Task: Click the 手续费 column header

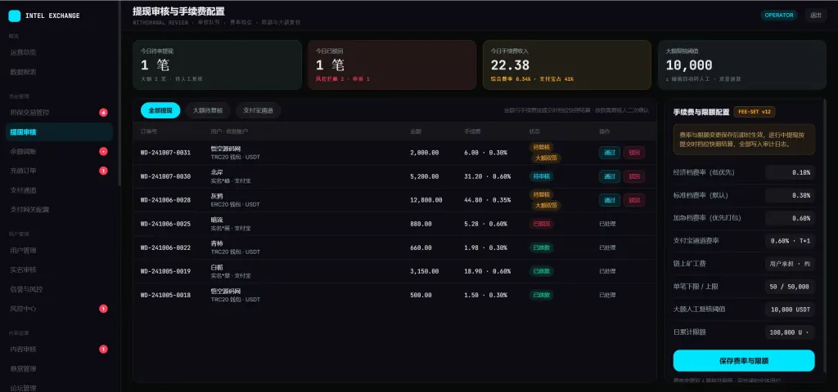Action: coord(472,131)
